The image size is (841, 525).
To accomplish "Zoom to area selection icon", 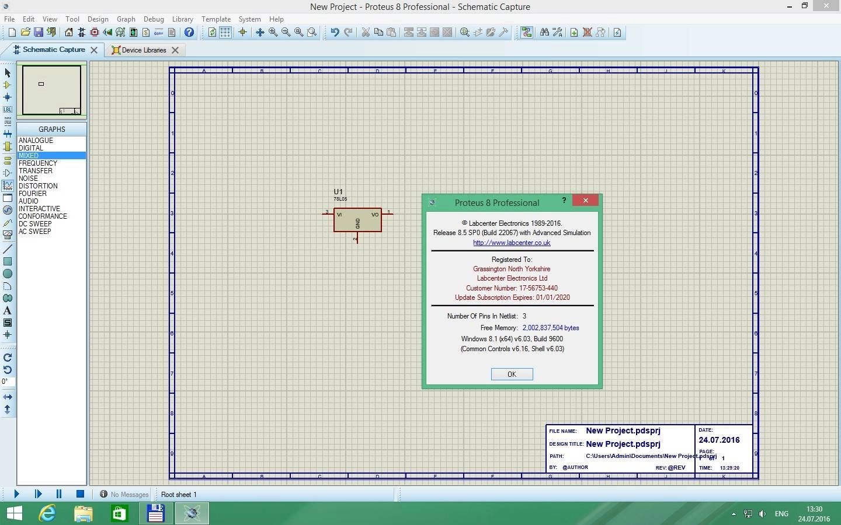I will [312, 32].
